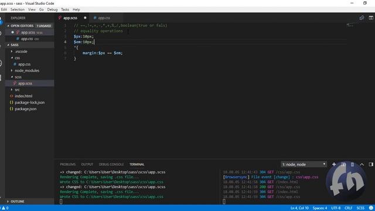The image size is (375, 211).
Task: Create a new terminal with the plus icon
Action: click(x=334, y=164)
